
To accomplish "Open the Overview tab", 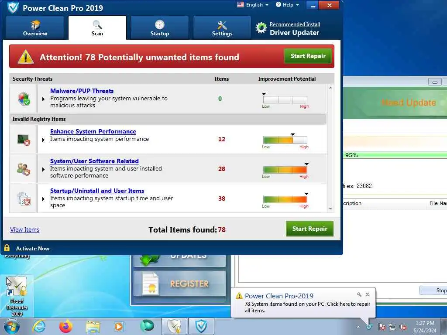I will [35, 28].
